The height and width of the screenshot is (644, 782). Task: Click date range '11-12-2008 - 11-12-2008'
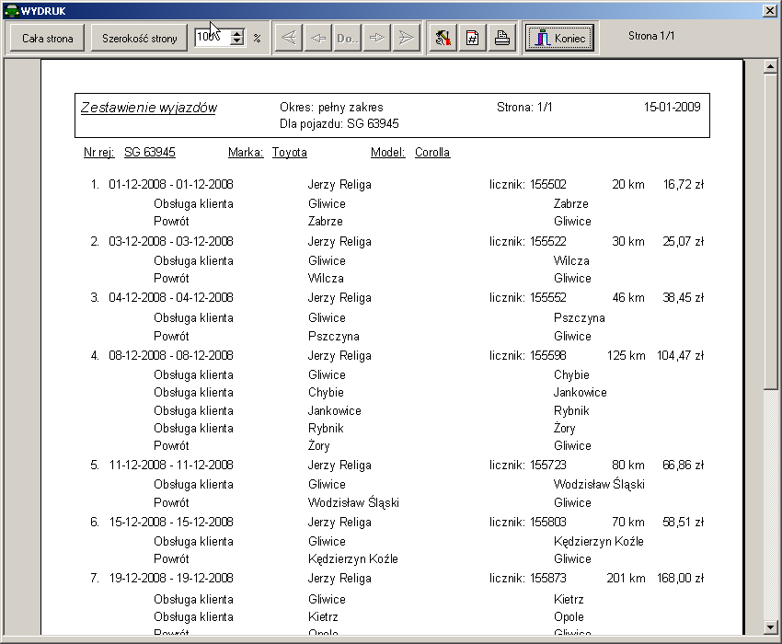tap(171, 465)
